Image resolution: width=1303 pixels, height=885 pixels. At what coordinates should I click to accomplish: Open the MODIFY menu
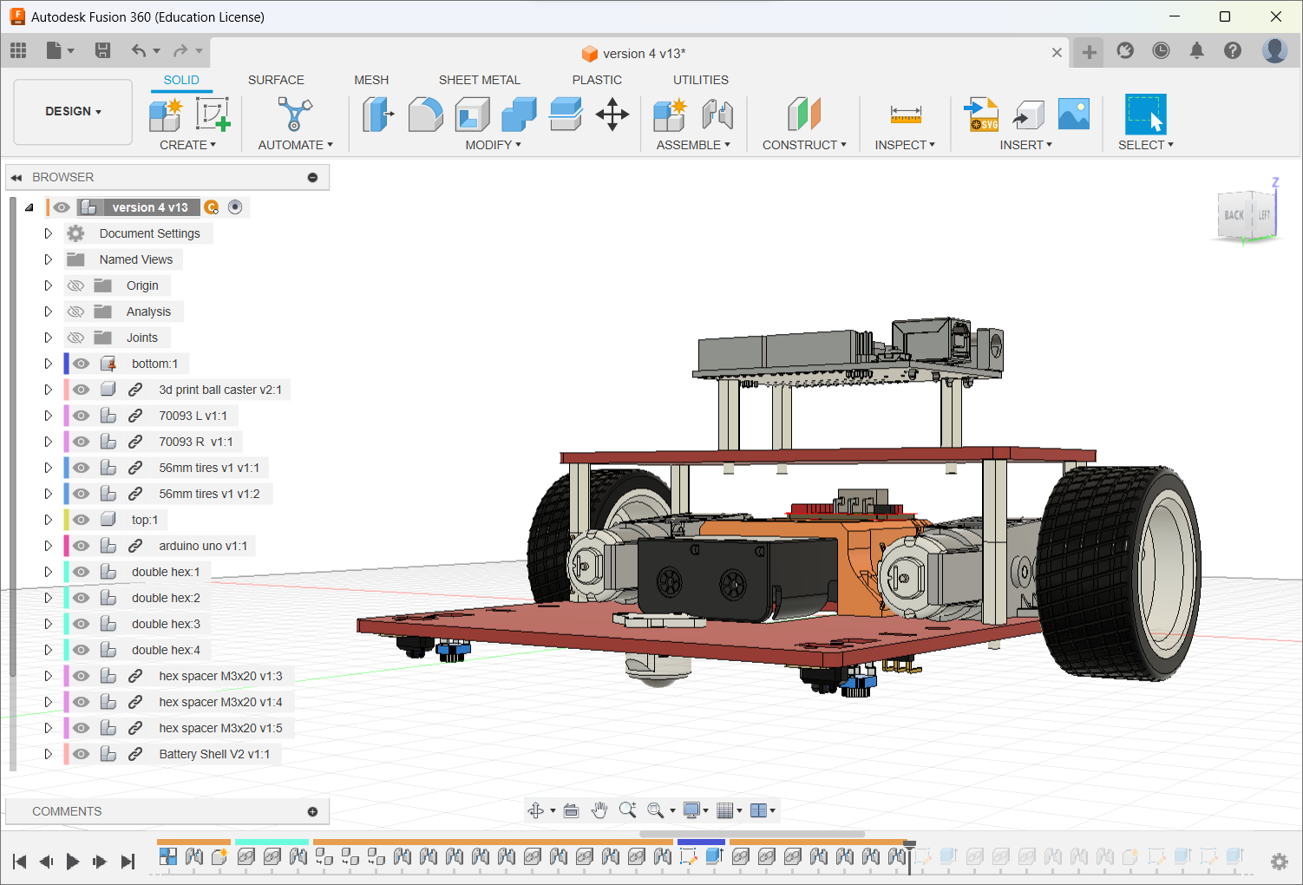(493, 145)
